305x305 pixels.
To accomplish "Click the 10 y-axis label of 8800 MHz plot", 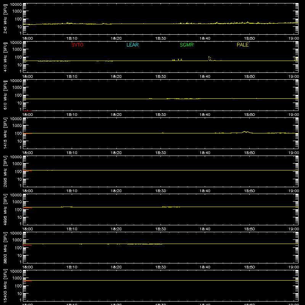I will pyautogui.click(x=19, y=255).
